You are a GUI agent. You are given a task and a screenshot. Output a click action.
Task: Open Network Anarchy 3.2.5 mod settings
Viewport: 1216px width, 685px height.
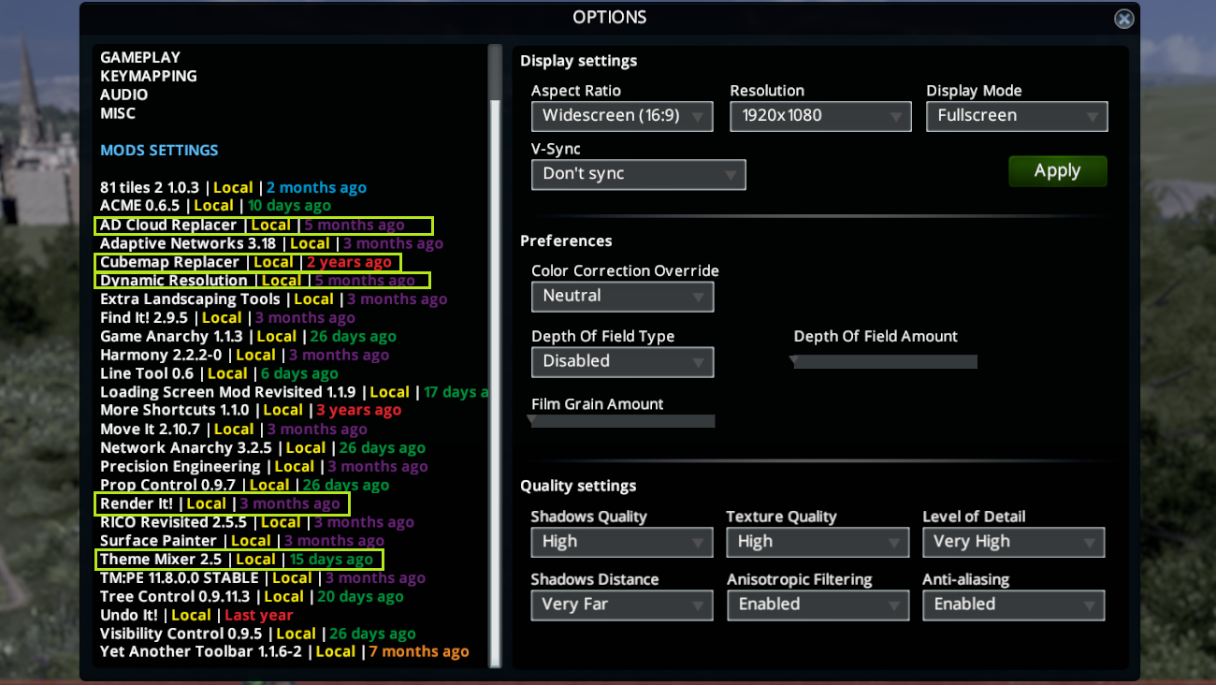tap(263, 448)
